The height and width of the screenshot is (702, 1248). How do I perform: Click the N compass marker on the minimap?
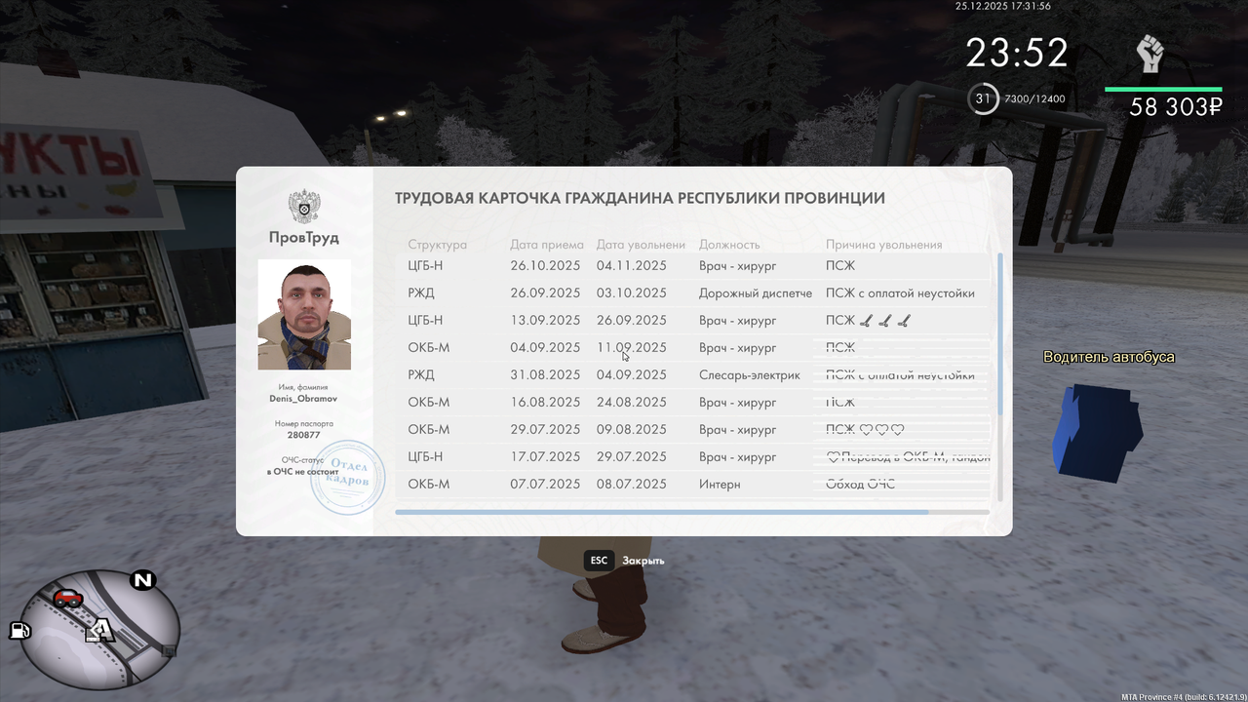click(x=143, y=581)
